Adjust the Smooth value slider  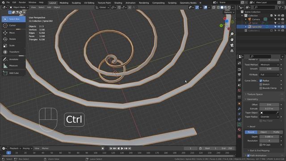(x=269, y=69)
